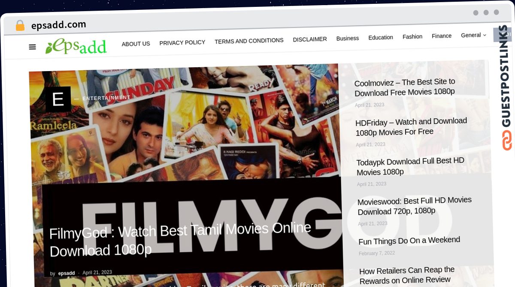Go to the Education category
The width and height of the screenshot is (515, 287).
tap(381, 37)
